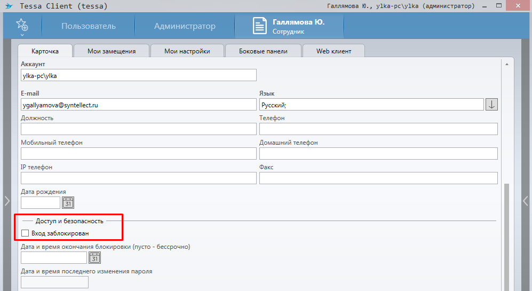This screenshot has height=291, width=532.
Task: Expand the left side panel arrow
Action: pyautogui.click(x=6, y=201)
